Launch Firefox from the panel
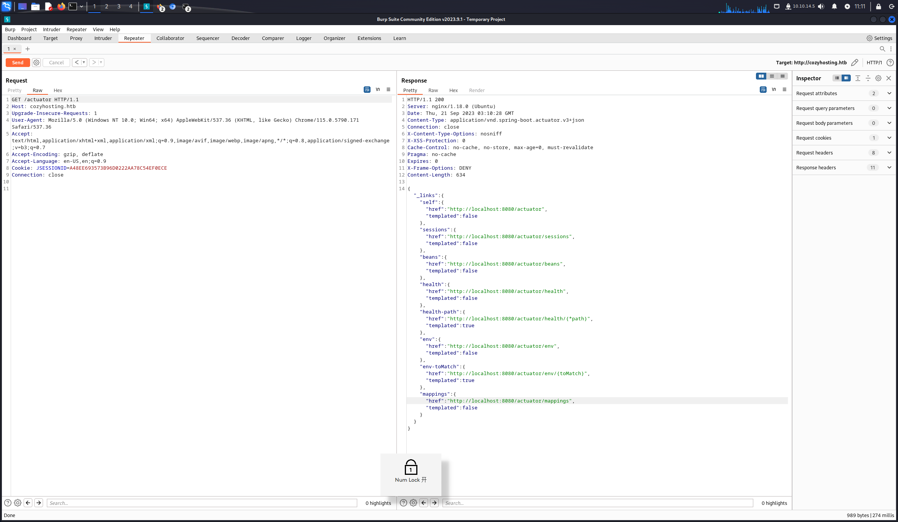Screen dimensions: 898x522 point(61,6)
